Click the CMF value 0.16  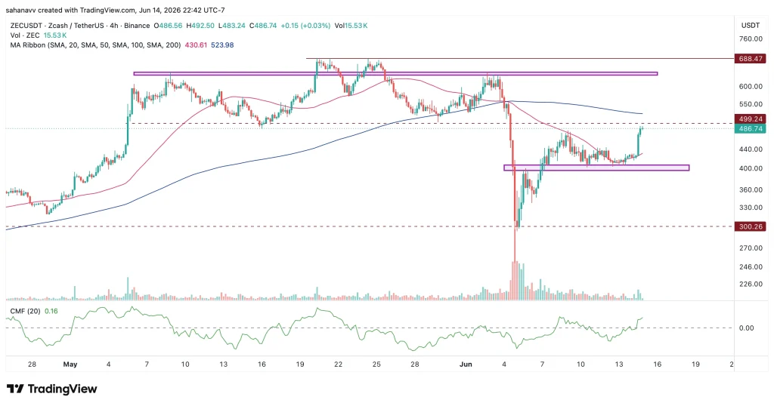(x=51, y=311)
